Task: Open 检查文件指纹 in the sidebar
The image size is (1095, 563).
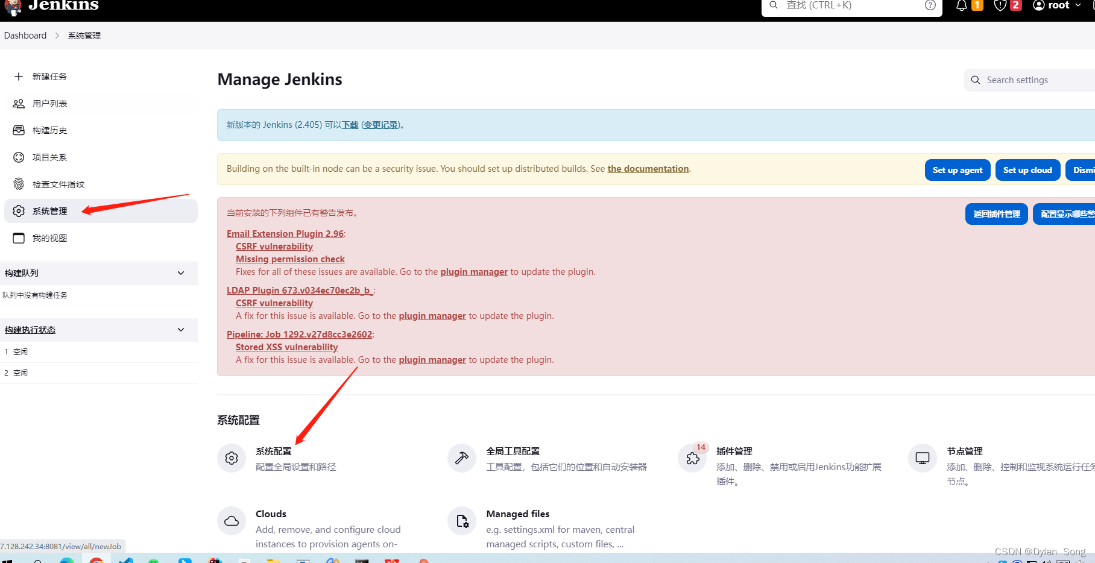Action: [58, 184]
